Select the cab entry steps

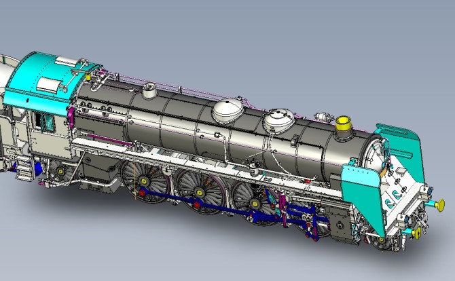click(22, 169)
